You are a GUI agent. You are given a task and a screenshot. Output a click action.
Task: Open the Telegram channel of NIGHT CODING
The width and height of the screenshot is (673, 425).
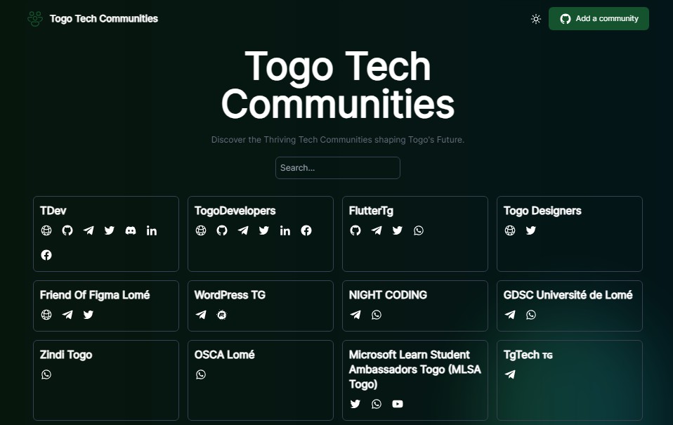[355, 315]
